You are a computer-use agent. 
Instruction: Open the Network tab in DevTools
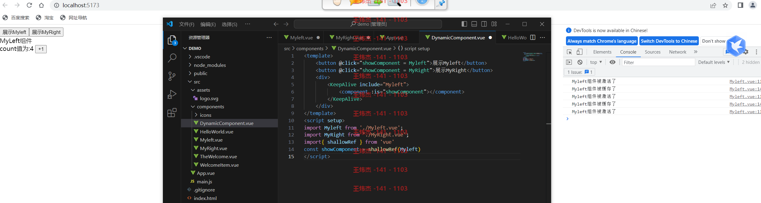click(677, 52)
